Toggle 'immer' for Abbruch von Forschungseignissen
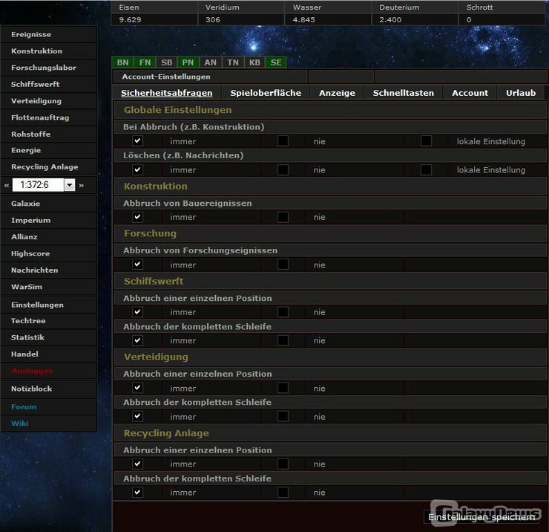This screenshot has height=532, width=549. click(137, 265)
